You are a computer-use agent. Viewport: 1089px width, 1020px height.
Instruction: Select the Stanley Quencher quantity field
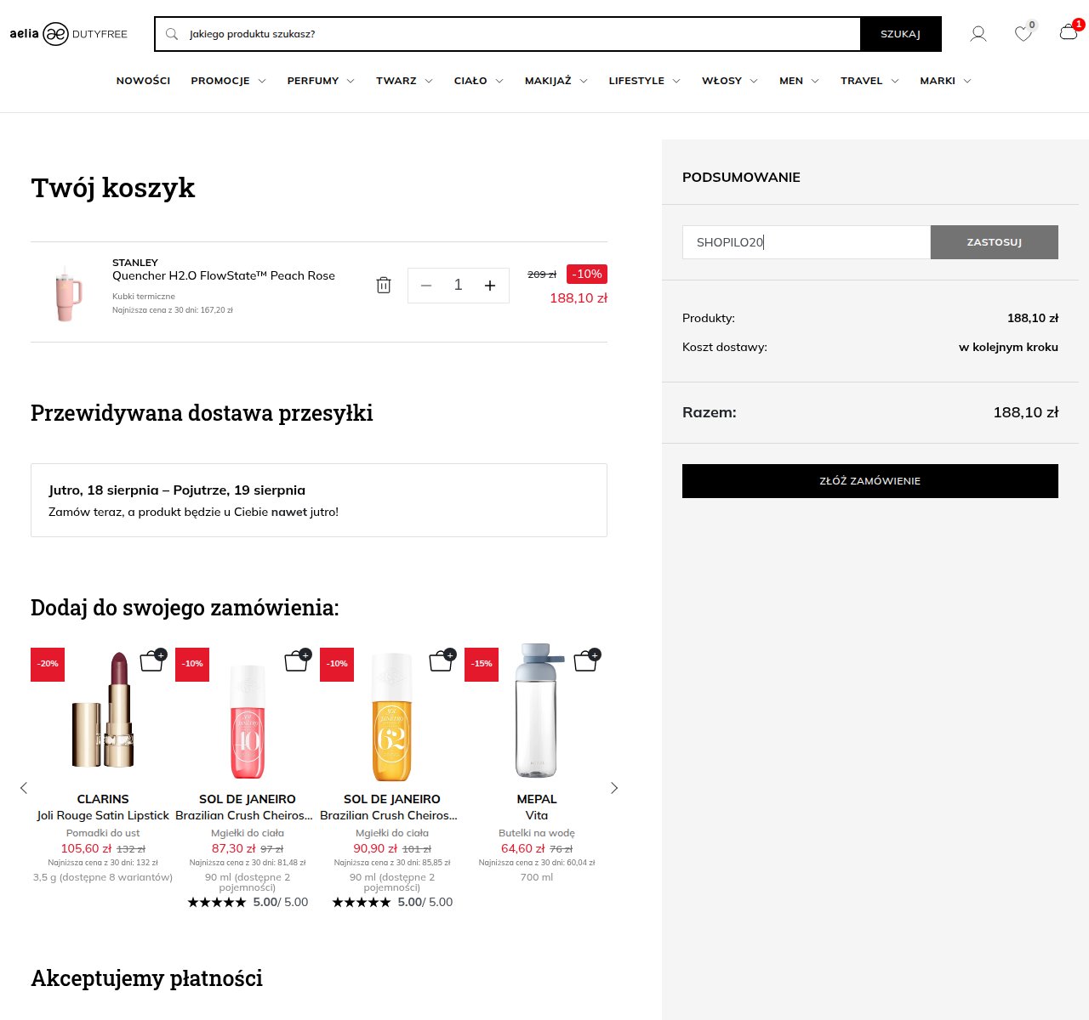point(458,286)
